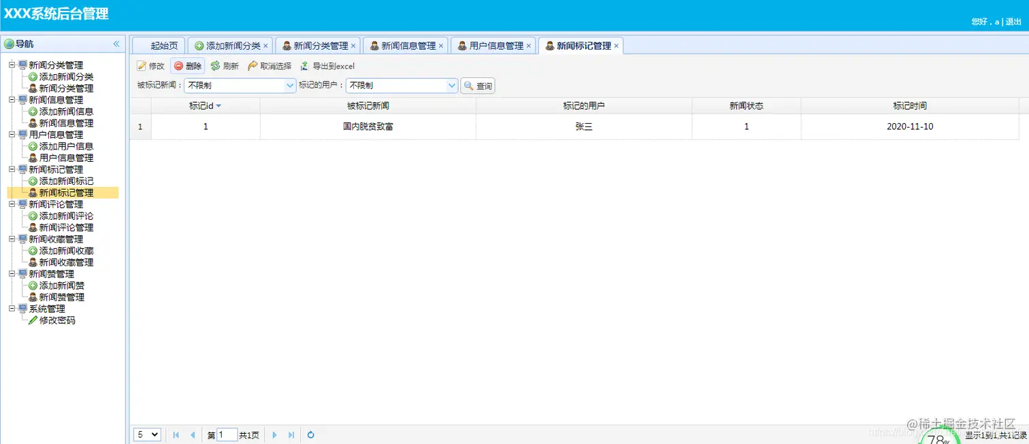Collapse the 导航 panel with double-arrow icon
Viewport: 1029px width, 444px height.
(x=116, y=44)
